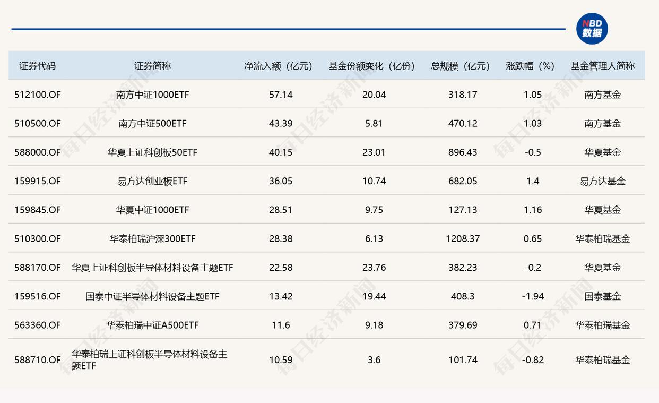The image size is (659, 403).
Task: Click the 基金管理人简称 column header
Action: tap(603, 66)
